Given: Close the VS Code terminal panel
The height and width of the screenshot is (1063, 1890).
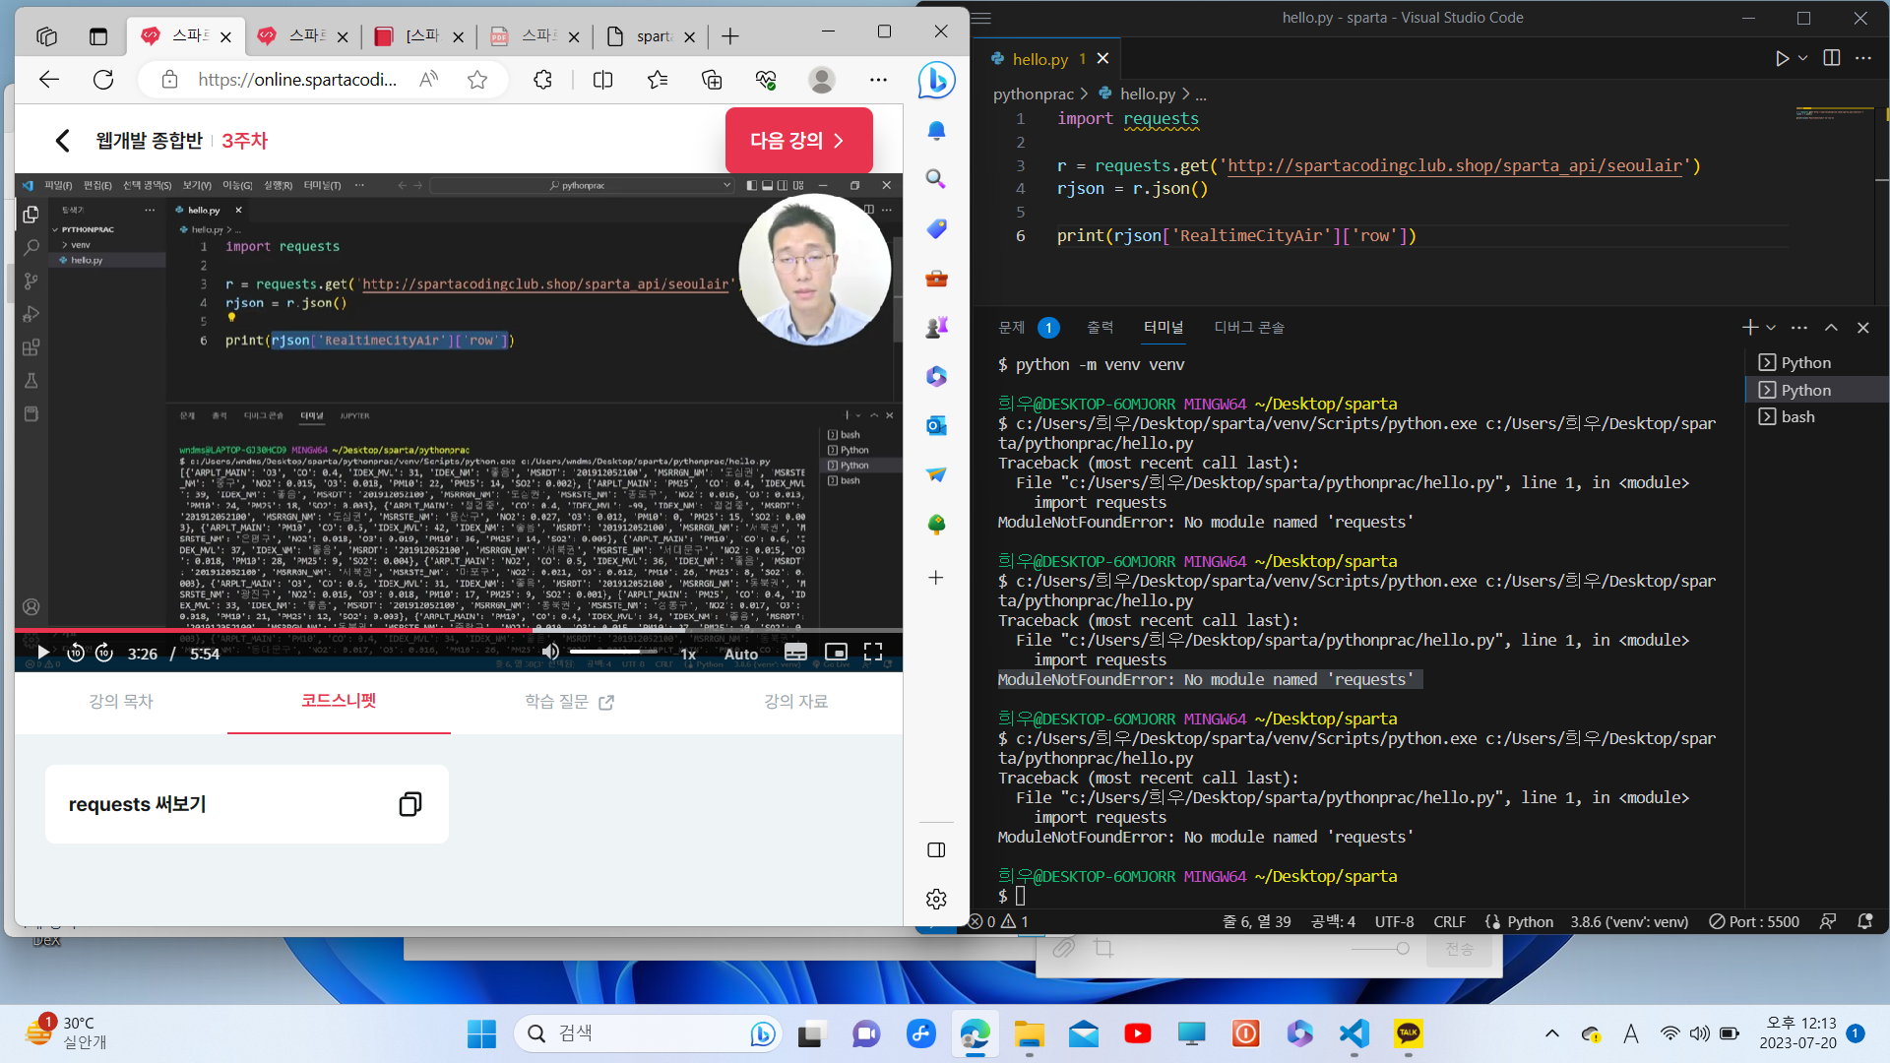Looking at the screenshot, I should (1862, 328).
